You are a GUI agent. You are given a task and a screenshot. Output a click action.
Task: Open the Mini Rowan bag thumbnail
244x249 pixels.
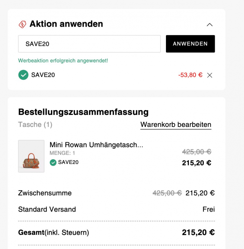click(x=31, y=156)
